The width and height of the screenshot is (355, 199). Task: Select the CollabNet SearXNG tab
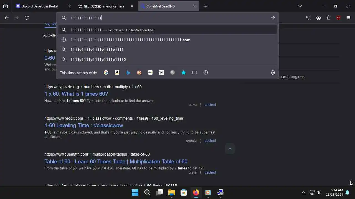point(168,6)
